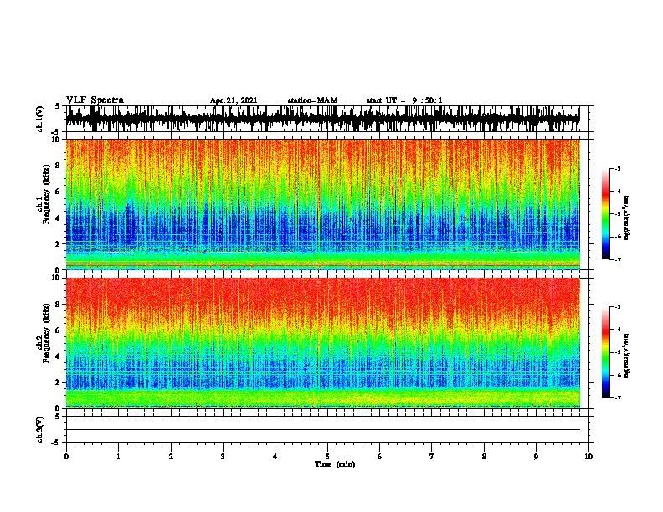
Task: Select the date text "Apr. 21, 2021"
Action: point(234,100)
